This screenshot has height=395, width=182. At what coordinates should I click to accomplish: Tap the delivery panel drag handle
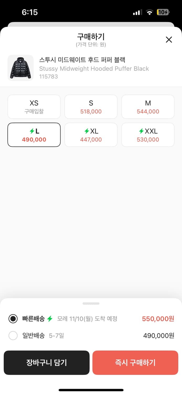coord(91,303)
